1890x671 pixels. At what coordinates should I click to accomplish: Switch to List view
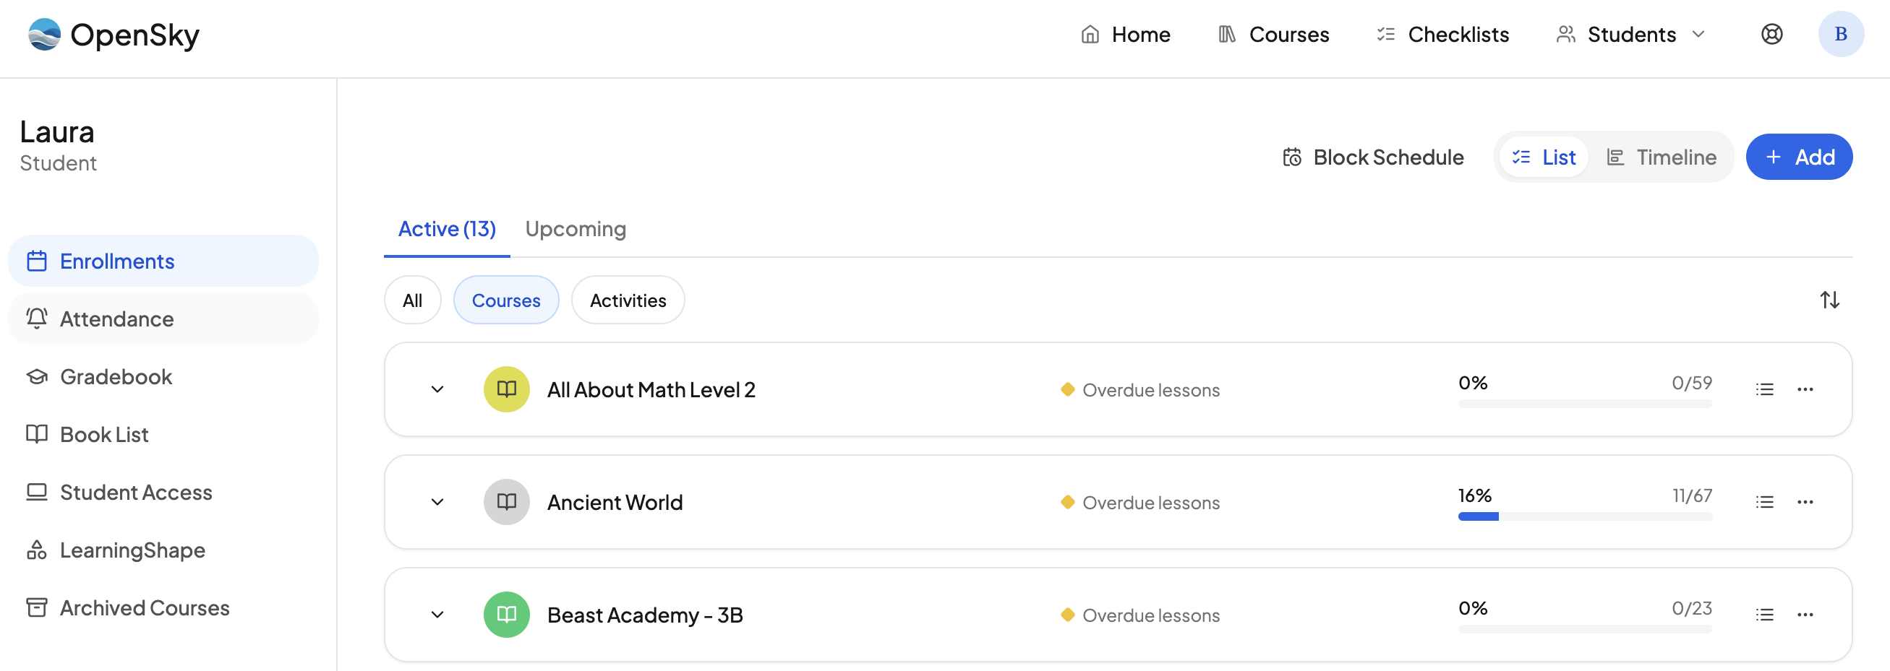pos(1544,157)
